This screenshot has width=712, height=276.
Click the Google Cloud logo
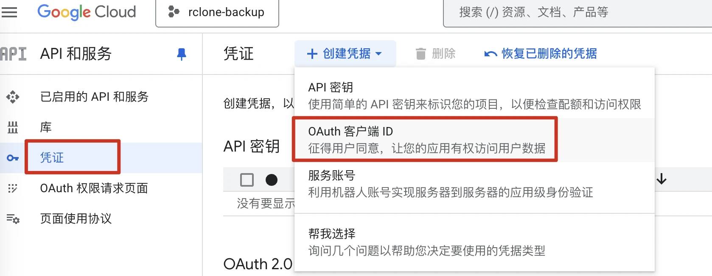click(x=87, y=12)
